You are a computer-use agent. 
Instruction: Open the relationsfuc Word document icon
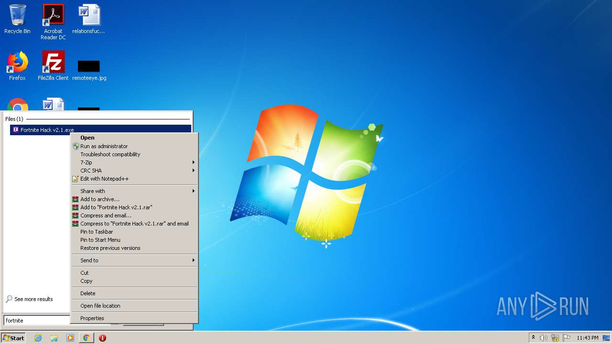[x=89, y=19]
